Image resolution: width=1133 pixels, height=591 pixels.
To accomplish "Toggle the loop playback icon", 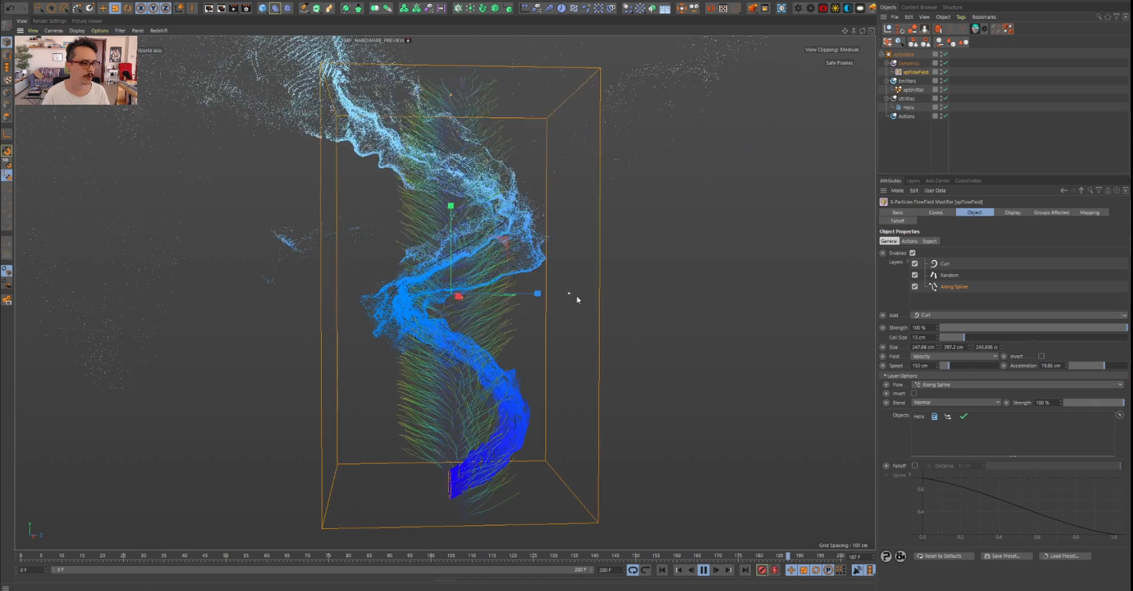I will click(x=632, y=570).
